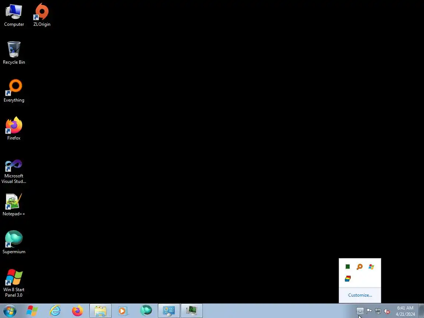This screenshot has height=318, width=424.
Task: Select the Notepad++ desktop shortcut
Action: point(14,205)
